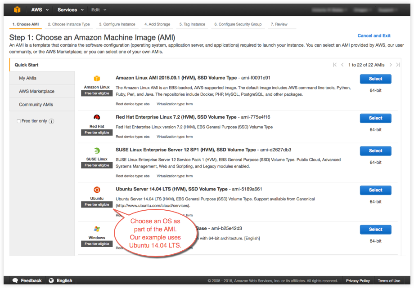Click the Ubuntu logo icon
Viewport: 414px width, 288px height.
(x=96, y=190)
